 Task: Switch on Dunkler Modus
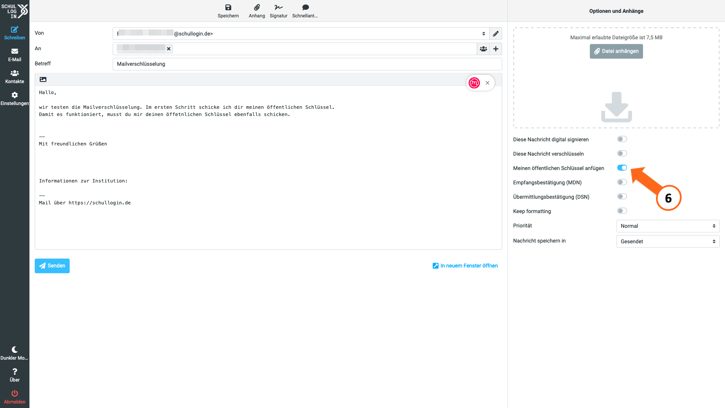tap(15, 353)
